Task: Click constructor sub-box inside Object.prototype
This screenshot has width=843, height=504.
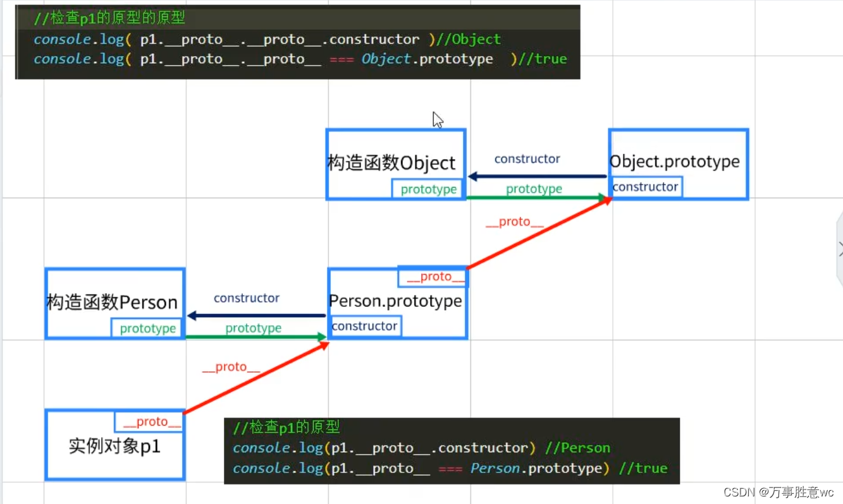Action: (x=646, y=187)
